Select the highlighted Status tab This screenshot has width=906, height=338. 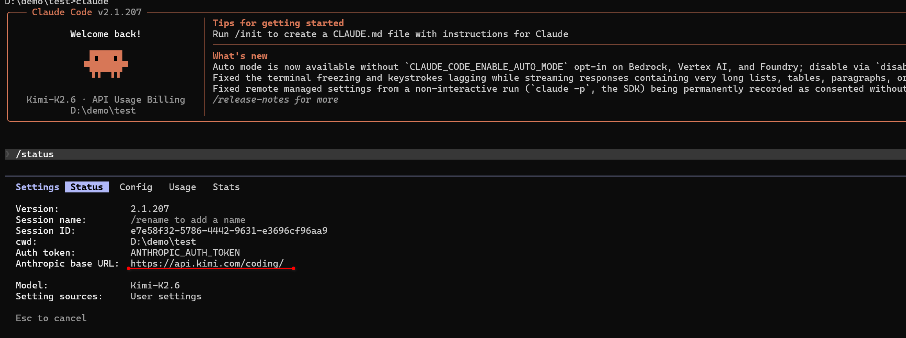pyautogui.click(x=87, y=187)
